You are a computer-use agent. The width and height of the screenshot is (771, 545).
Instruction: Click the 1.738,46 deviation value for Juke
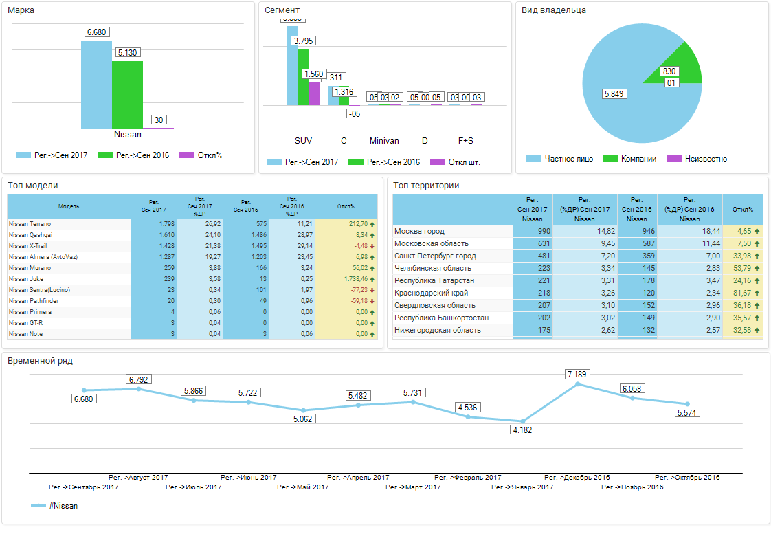pyautogui.click(x=356, y=280)
